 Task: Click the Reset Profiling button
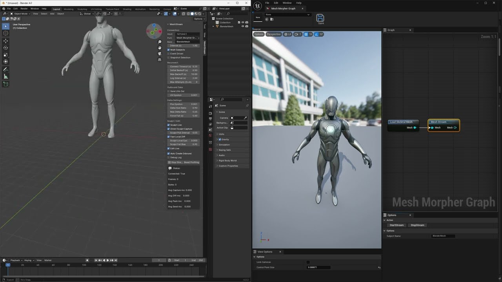192,162
